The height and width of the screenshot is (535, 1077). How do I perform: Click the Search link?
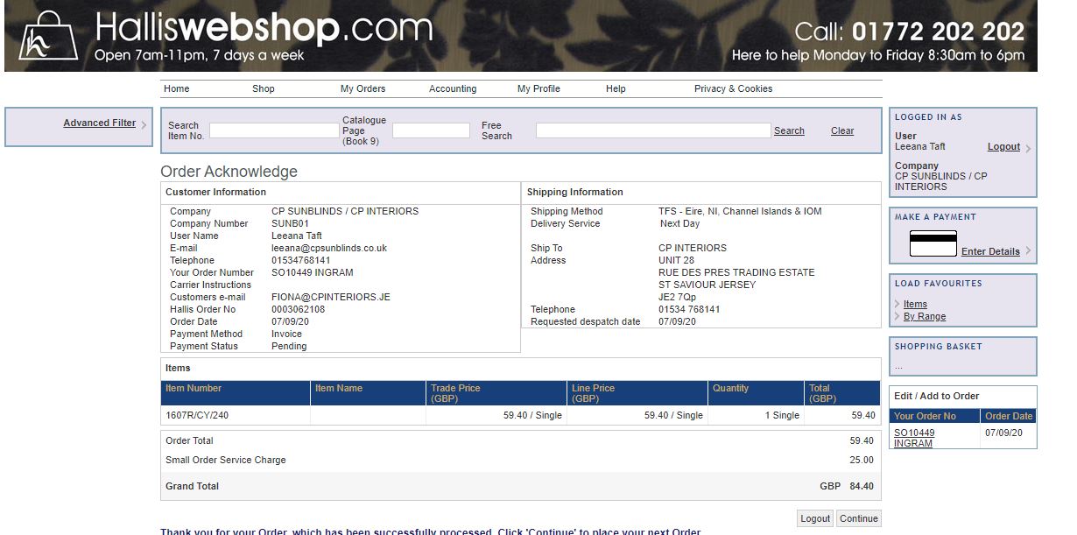click(789, 130)
